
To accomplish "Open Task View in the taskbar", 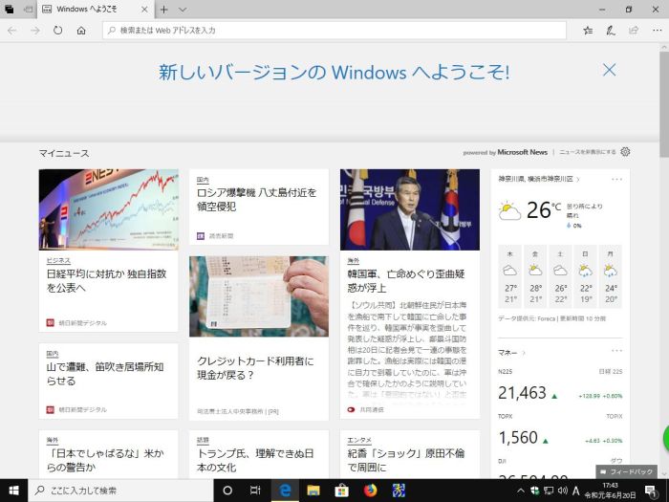I will point(255,490).
